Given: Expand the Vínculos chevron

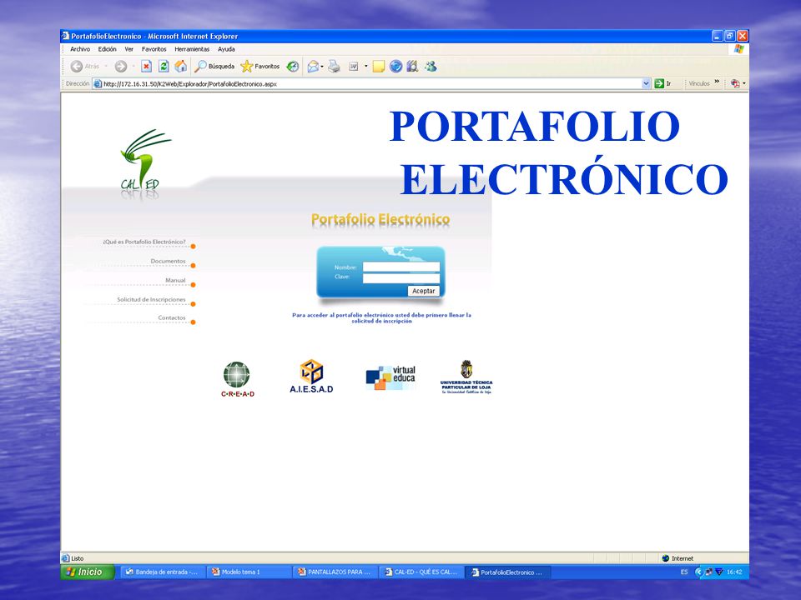Looking at the screenshot, I should coord(717,82).
